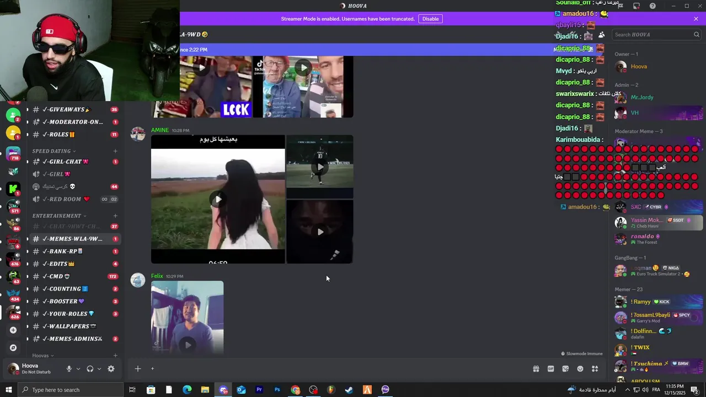
Task: Open the MODERATOR-ON channel
Action: [x=75, y=122]
